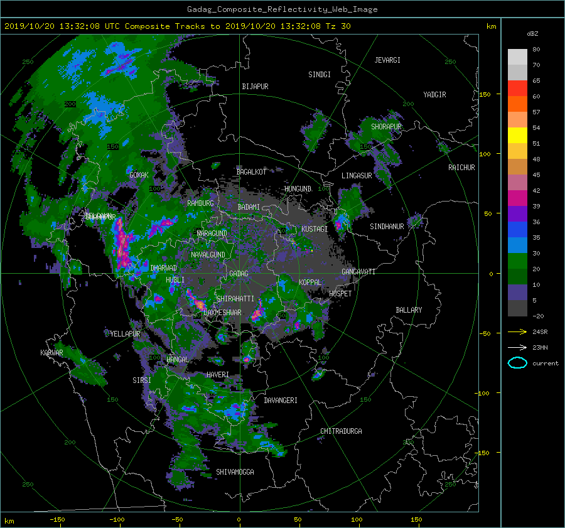Click the NAVALGUND city label
The image size is (565, 528).
208,255
